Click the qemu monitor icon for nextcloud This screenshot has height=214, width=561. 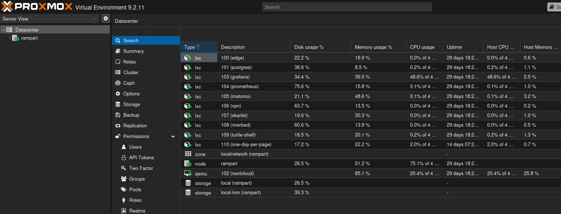pos(188,173)
